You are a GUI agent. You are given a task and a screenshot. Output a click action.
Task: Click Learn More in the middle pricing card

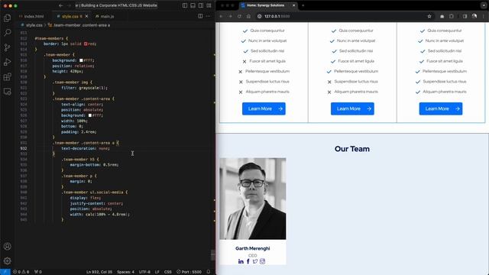[352, 108]
